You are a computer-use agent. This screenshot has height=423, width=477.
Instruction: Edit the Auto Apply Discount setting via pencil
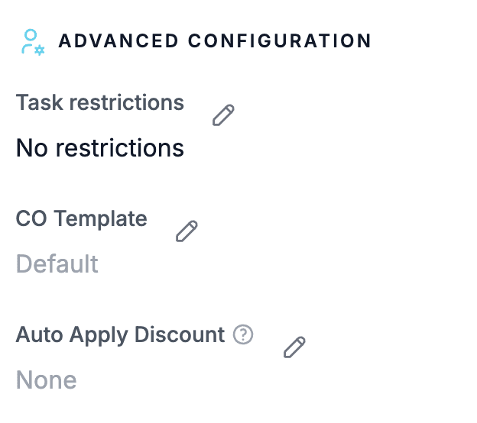point(294,347)
